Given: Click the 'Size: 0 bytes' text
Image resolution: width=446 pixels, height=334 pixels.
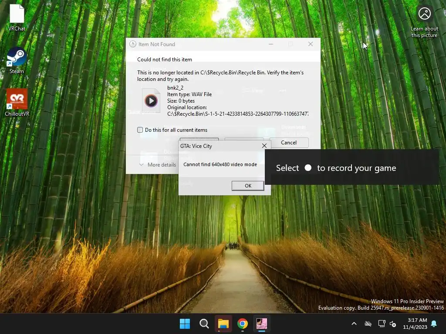Looking at the screenshot, I should (181, 101).
